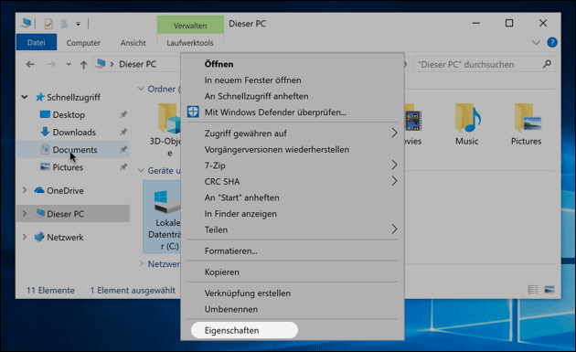
Task: Switch to details view icon
Action: point(533,290)
